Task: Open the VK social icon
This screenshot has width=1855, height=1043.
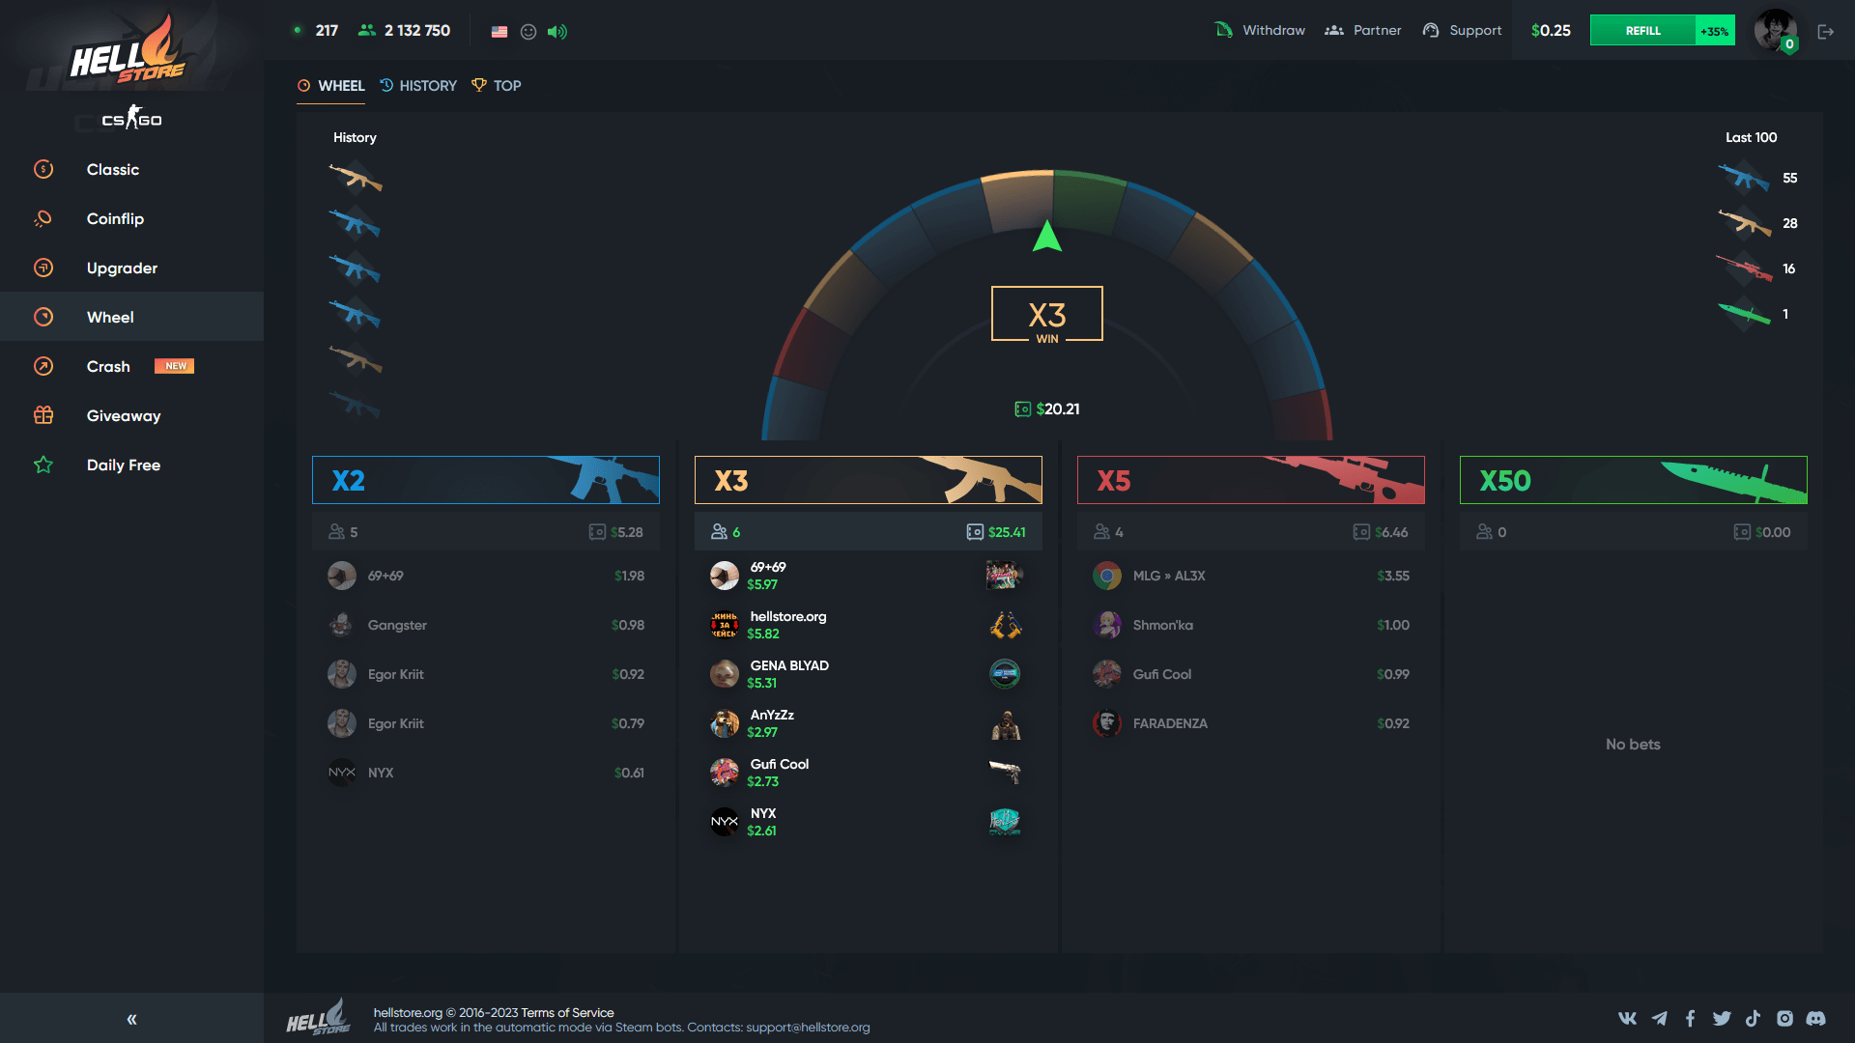Action: 1627,1018
